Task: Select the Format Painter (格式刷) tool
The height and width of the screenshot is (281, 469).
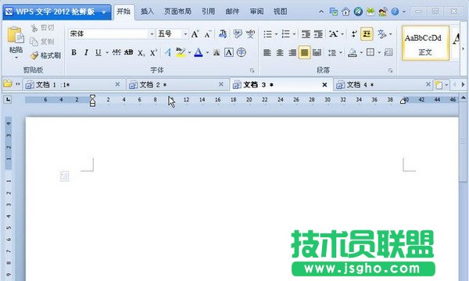Action: [45, 55]
